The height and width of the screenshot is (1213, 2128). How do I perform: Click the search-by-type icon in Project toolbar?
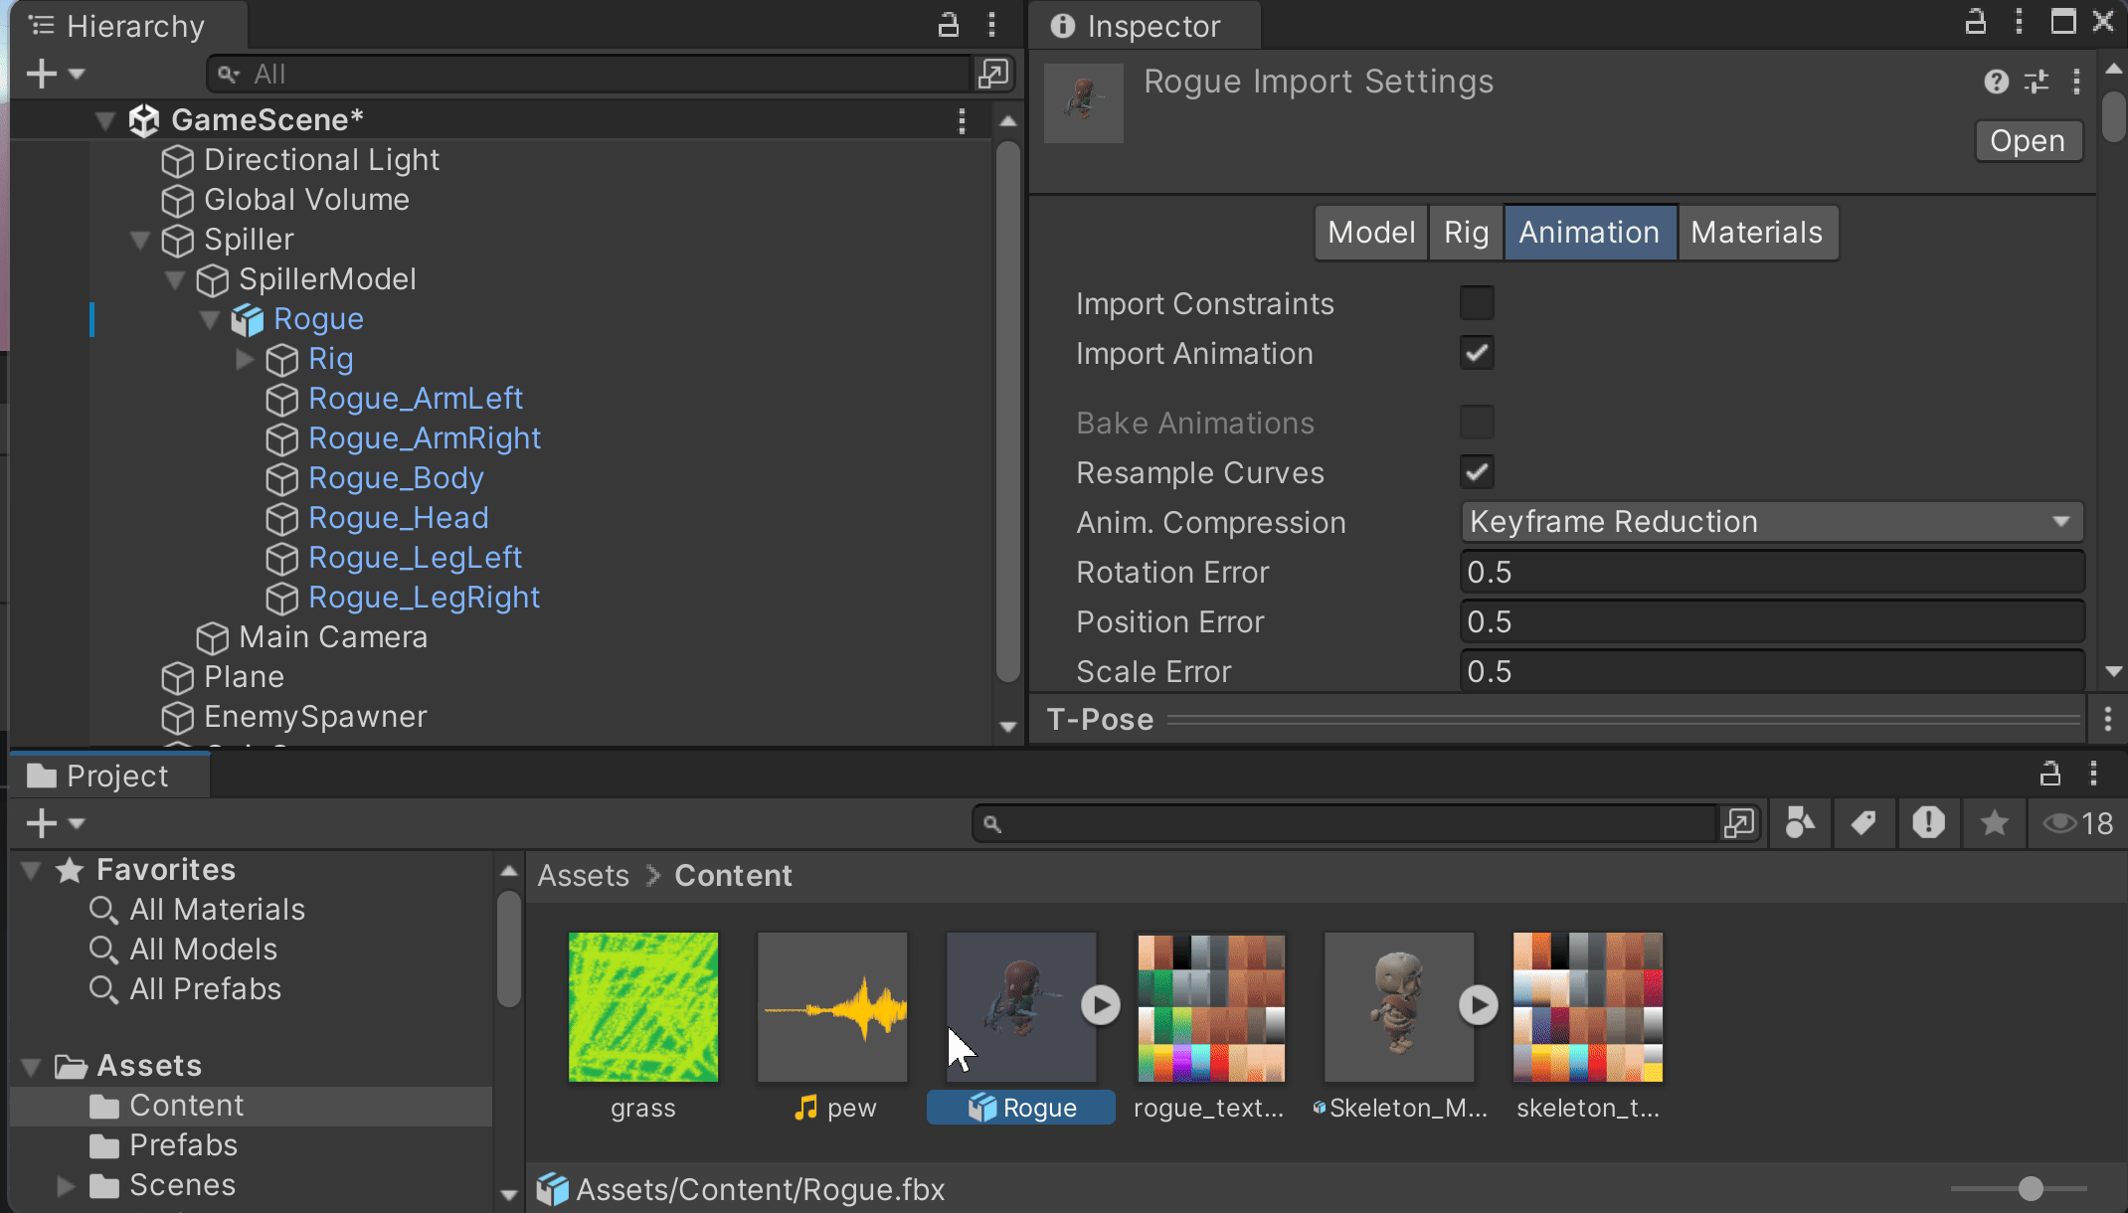click(1800, 823)
